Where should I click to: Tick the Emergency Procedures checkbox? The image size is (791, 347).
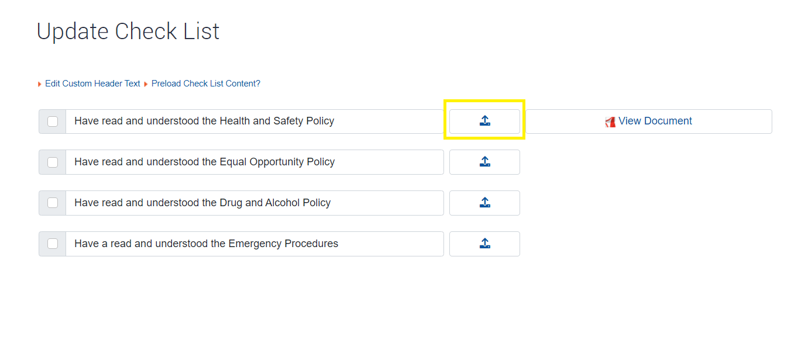53,244
